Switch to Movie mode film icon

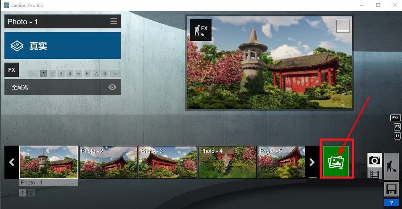[375, 174]
